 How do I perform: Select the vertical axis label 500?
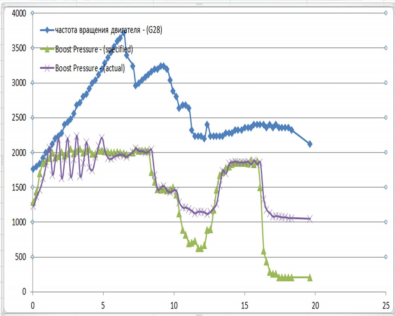(x=21, y=257)
